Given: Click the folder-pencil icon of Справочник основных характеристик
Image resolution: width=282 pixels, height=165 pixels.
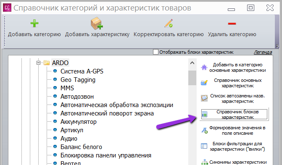Looking at the screenshot, I should point(204,83).
